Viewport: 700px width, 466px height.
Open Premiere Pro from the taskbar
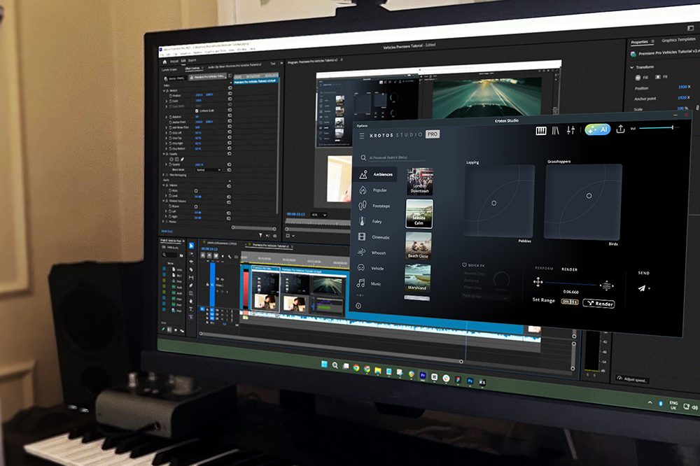coord(422,376)
